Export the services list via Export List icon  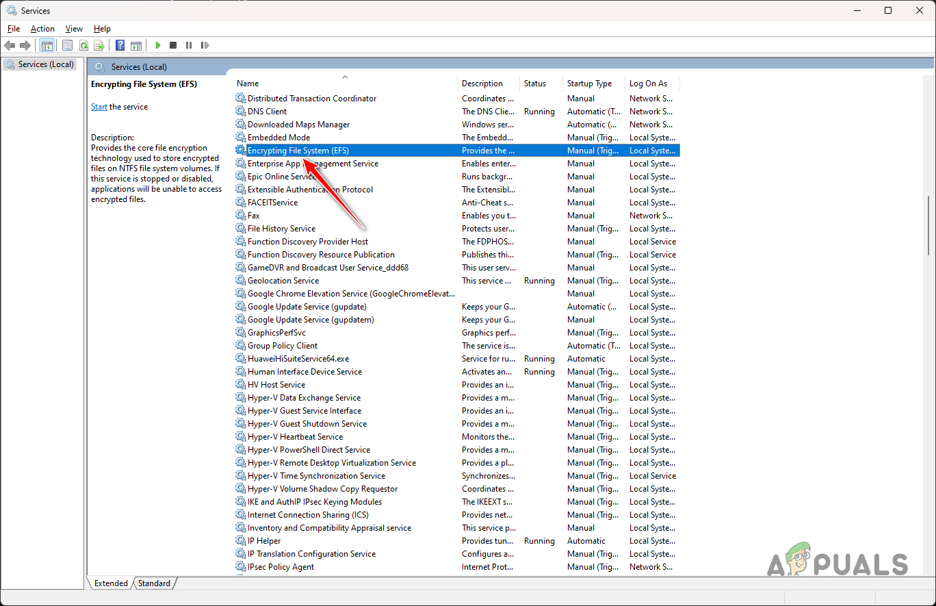[99, 45]
